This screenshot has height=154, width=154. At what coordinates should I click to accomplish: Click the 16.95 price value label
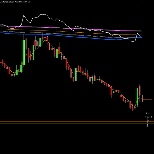[147, 113]
